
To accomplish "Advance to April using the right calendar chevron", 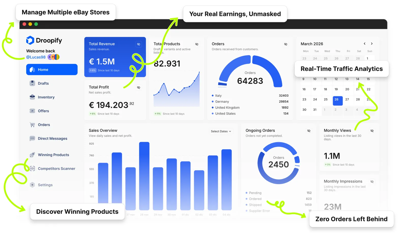I will coord(372,43).
